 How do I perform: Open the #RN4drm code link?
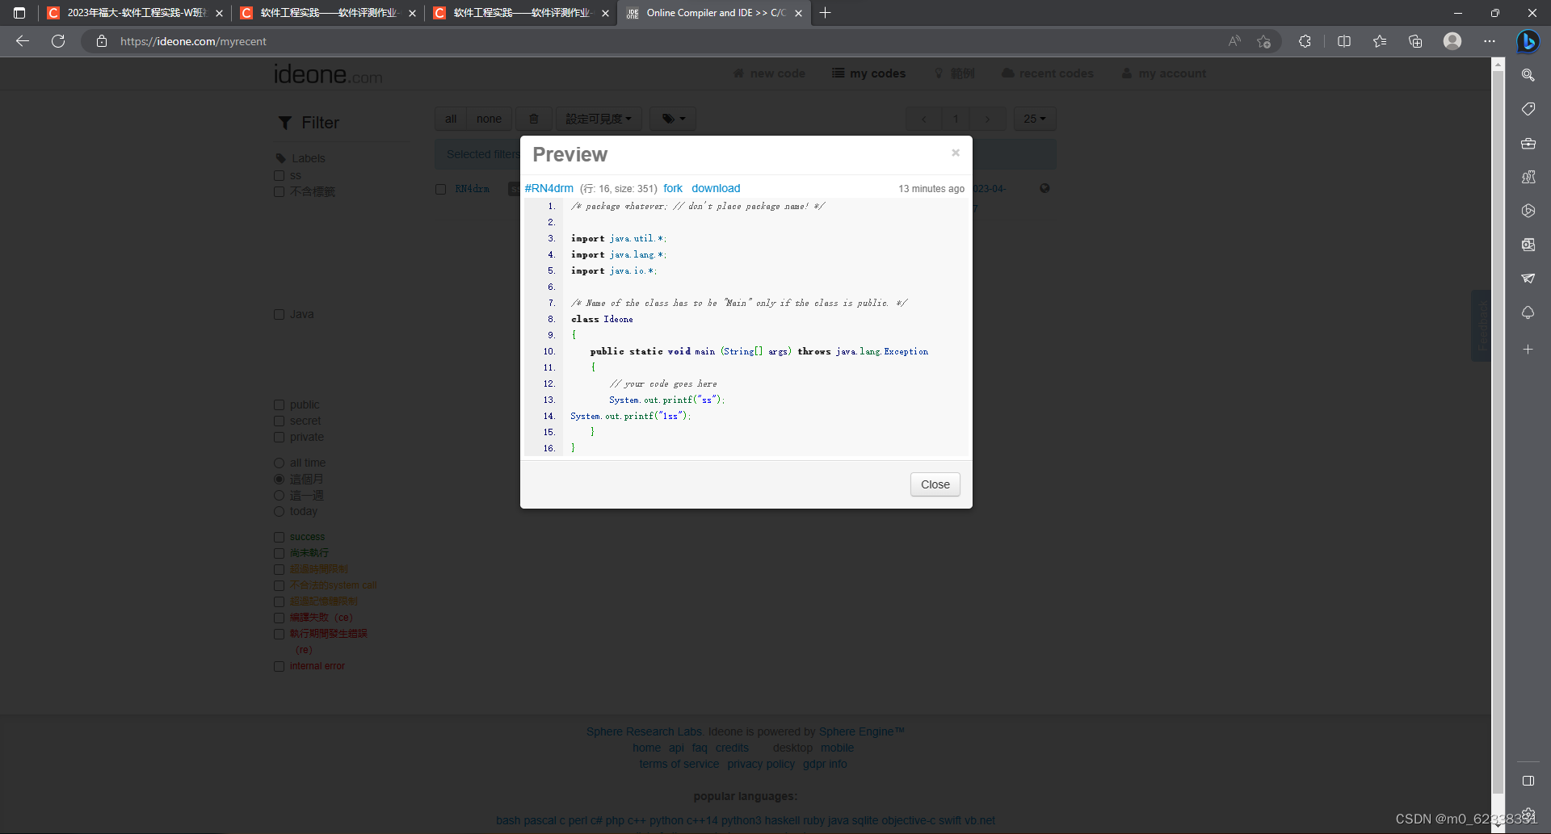tap(549, 188)
